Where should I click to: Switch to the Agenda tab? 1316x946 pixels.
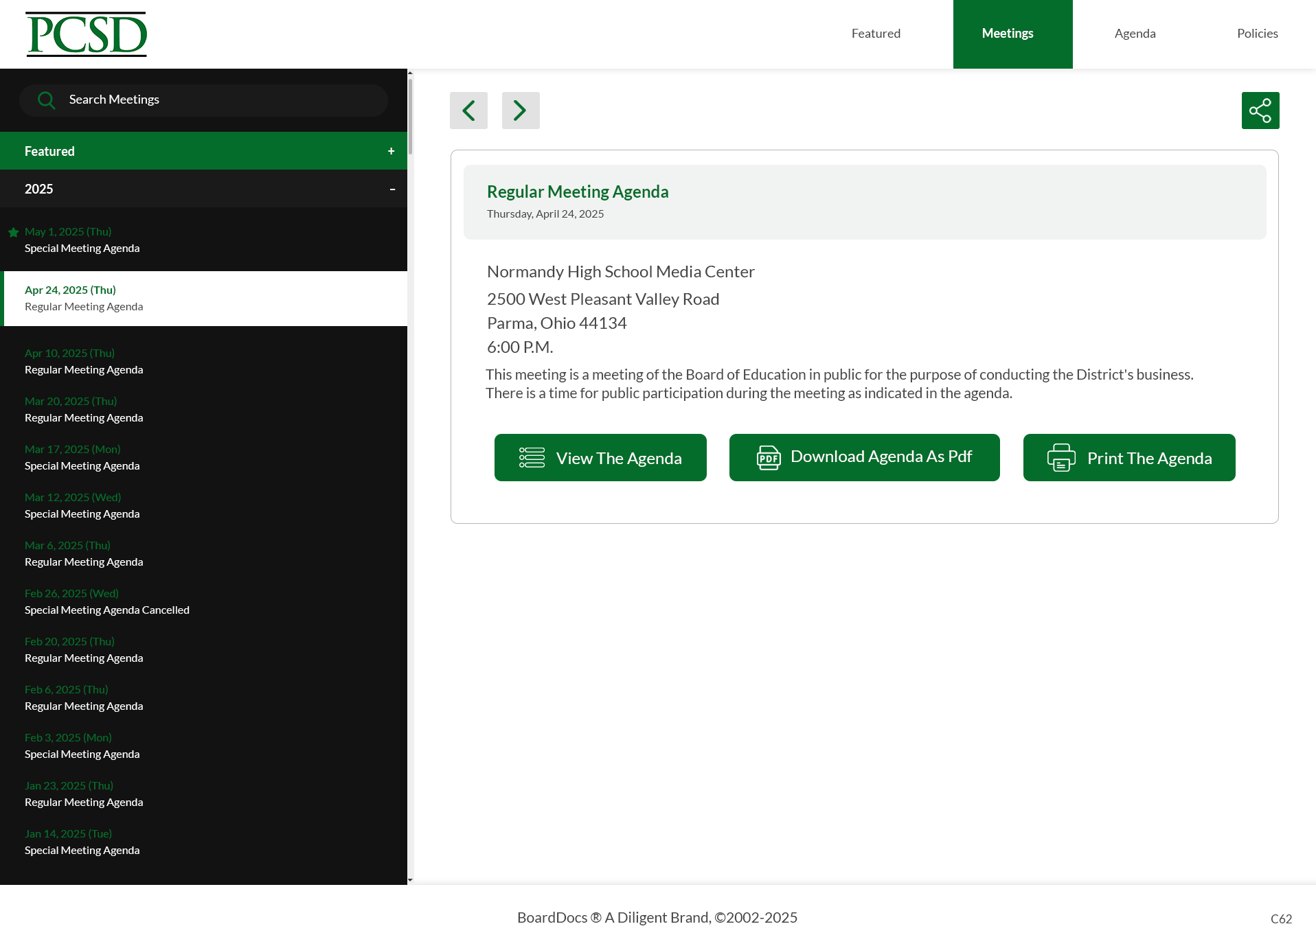tap(1135, 33)
